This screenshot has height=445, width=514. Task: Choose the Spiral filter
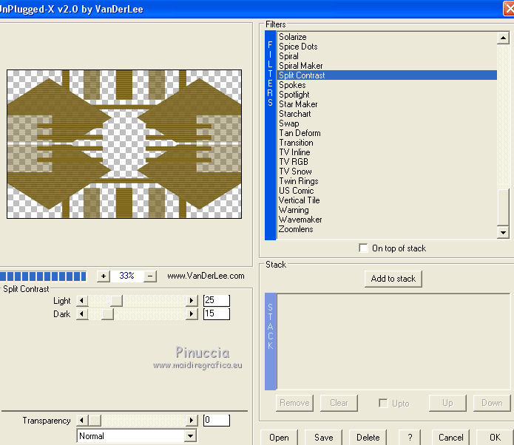click(288, 56)
